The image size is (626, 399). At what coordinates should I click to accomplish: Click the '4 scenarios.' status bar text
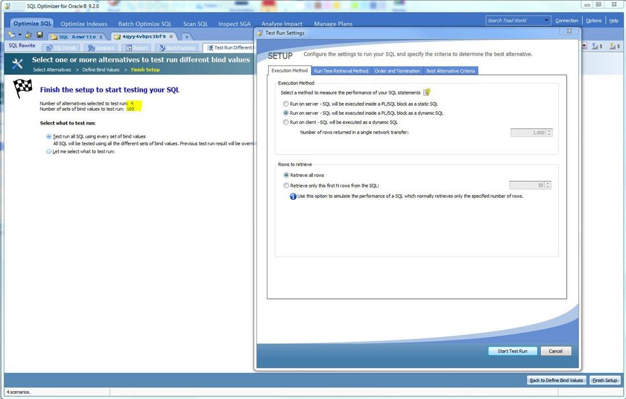(x=18, y=392)
